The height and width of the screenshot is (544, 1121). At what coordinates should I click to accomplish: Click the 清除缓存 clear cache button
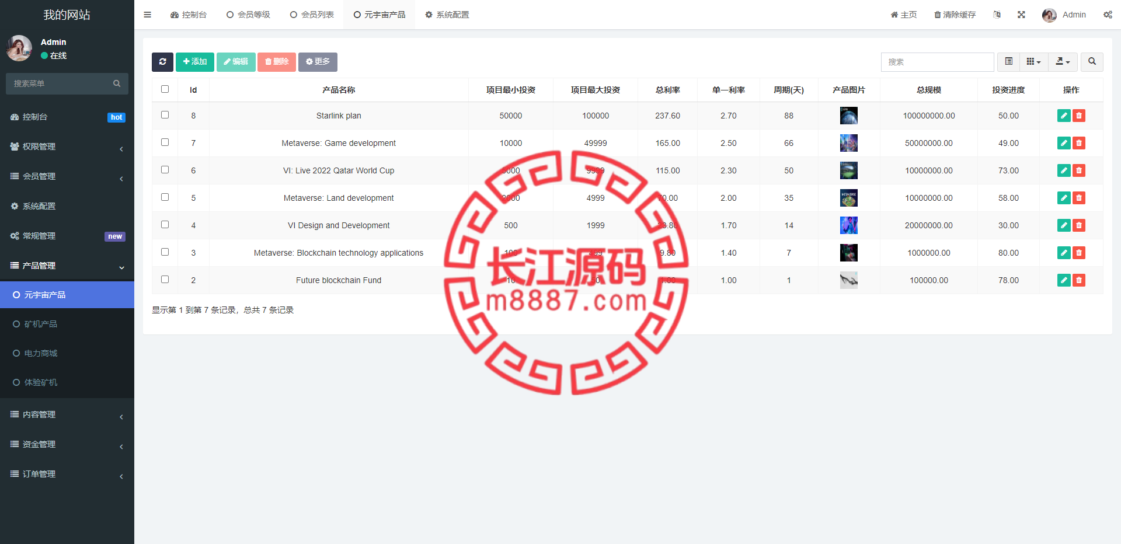955,15
